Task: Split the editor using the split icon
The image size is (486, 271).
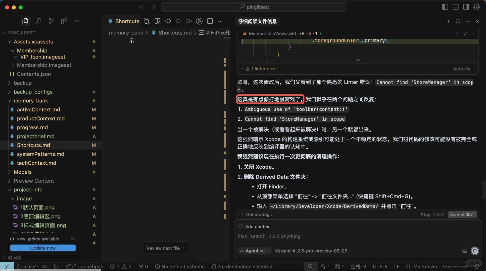Action: pyautogui.click(x=210, y=21)
